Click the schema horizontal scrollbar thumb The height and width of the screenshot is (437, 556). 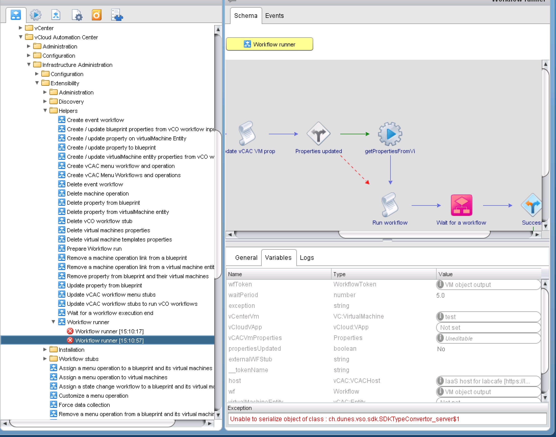(x=414, y=234)
